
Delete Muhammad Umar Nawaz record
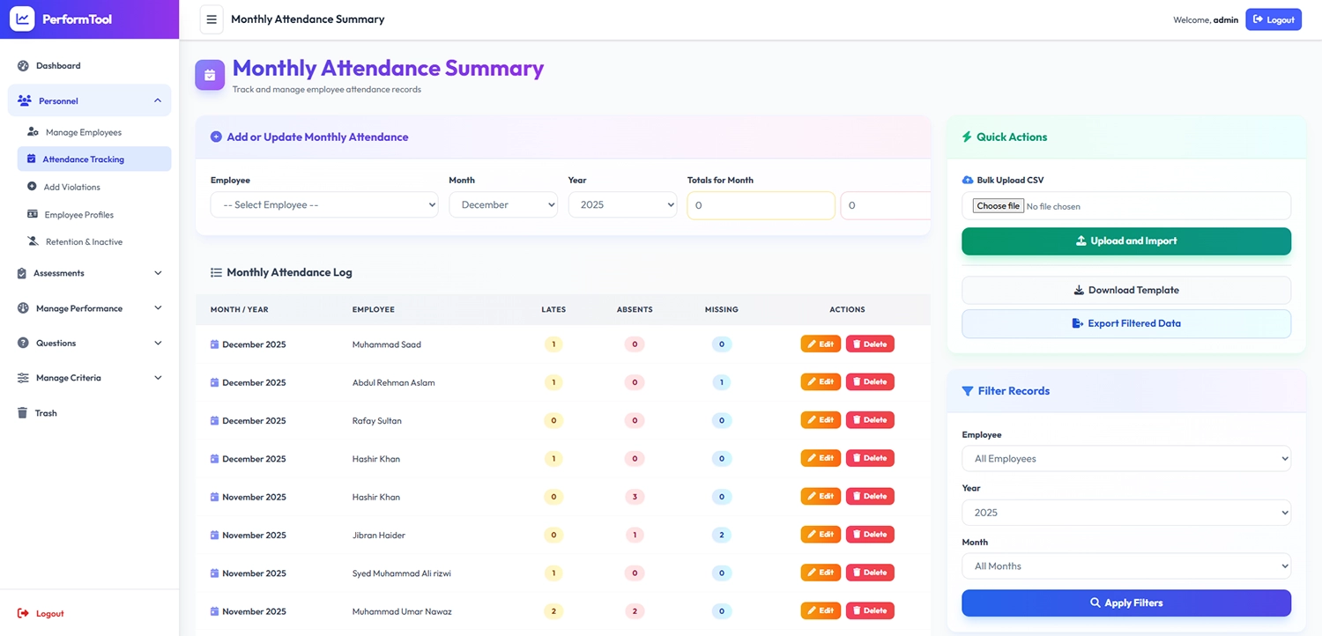click(870, 610)
